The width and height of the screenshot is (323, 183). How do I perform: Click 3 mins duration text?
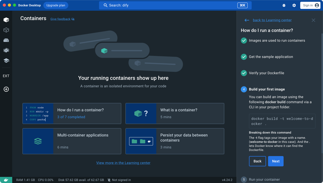coord(166,147)
